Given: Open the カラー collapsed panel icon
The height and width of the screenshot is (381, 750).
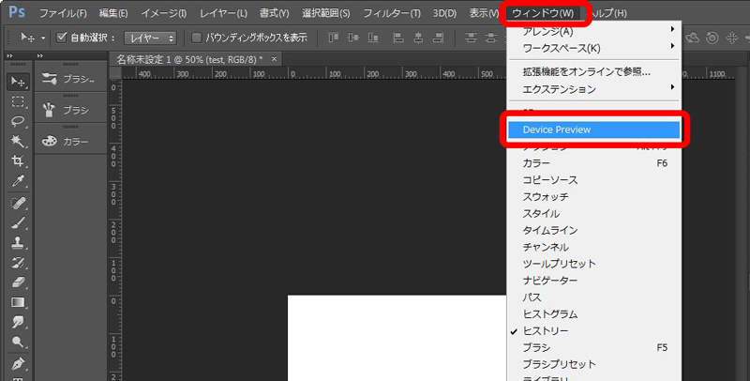Looking at the screenshot, I should 50,141.
